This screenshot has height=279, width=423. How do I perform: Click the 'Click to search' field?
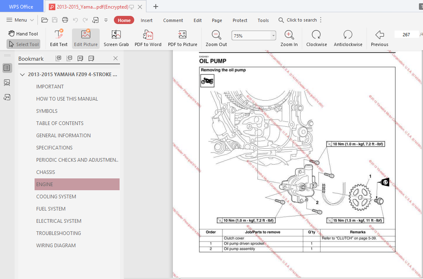tap(298, 20)
